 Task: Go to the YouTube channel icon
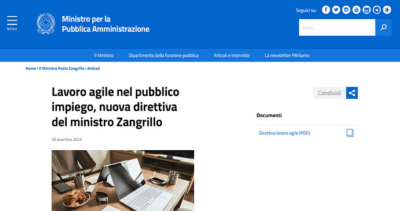click(x=357, y=10)
